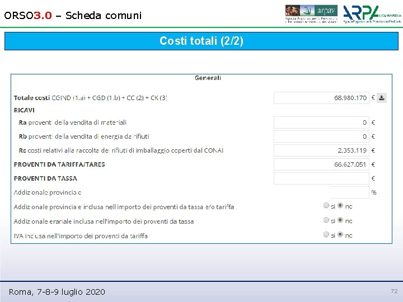
Task: Click the 'Totale costi CGIND' formula label
Action: click(x=91, y=98)
